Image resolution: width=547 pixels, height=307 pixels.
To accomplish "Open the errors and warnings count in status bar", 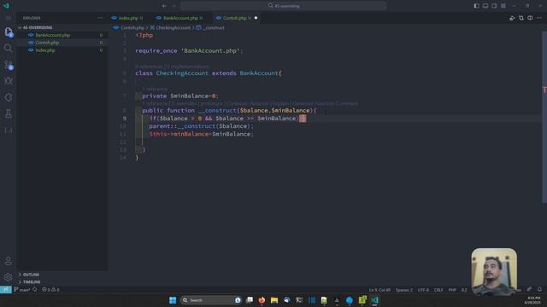I will coord(50,290).
